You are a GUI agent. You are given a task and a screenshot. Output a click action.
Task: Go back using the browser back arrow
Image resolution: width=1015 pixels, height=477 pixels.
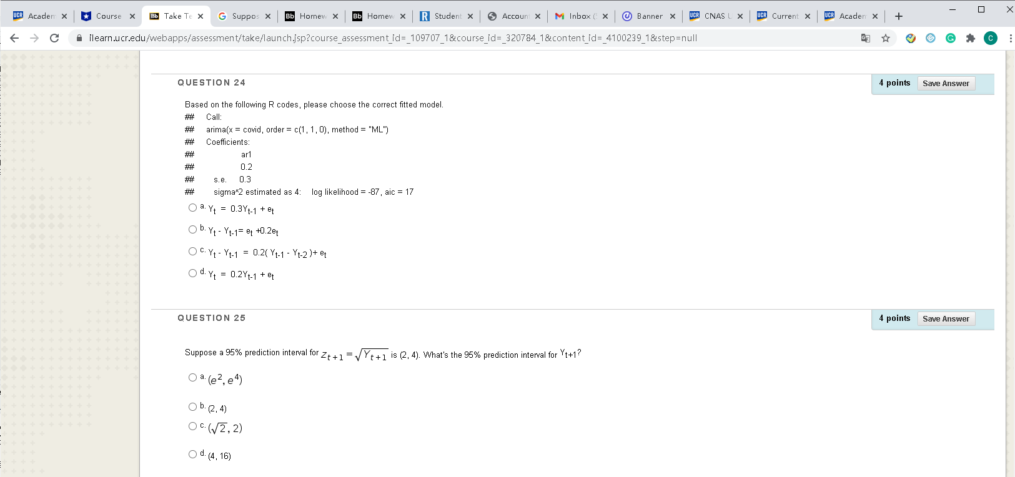[x=14, y=38]
